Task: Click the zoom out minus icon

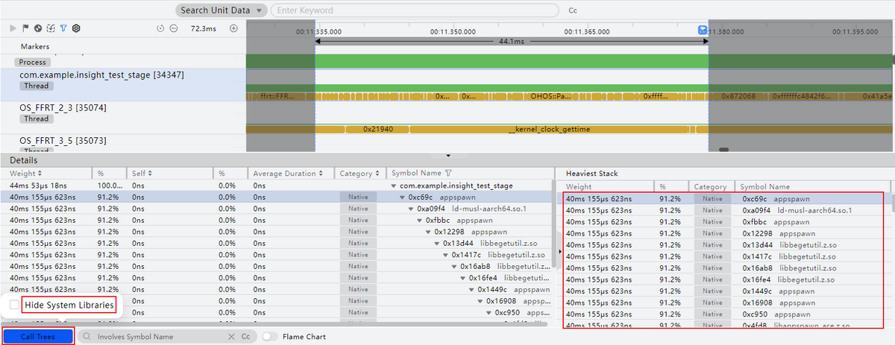Action: [x=173, y=28]
